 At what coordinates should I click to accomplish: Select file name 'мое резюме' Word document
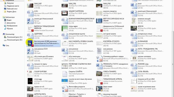coord(73,49)
